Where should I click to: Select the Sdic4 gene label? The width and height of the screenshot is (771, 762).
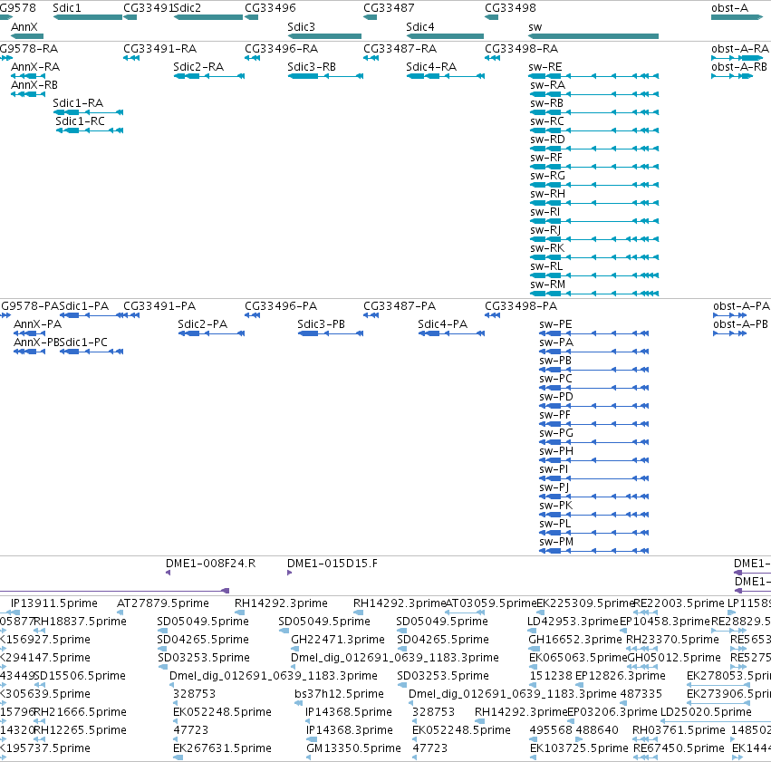coord(420,26)
